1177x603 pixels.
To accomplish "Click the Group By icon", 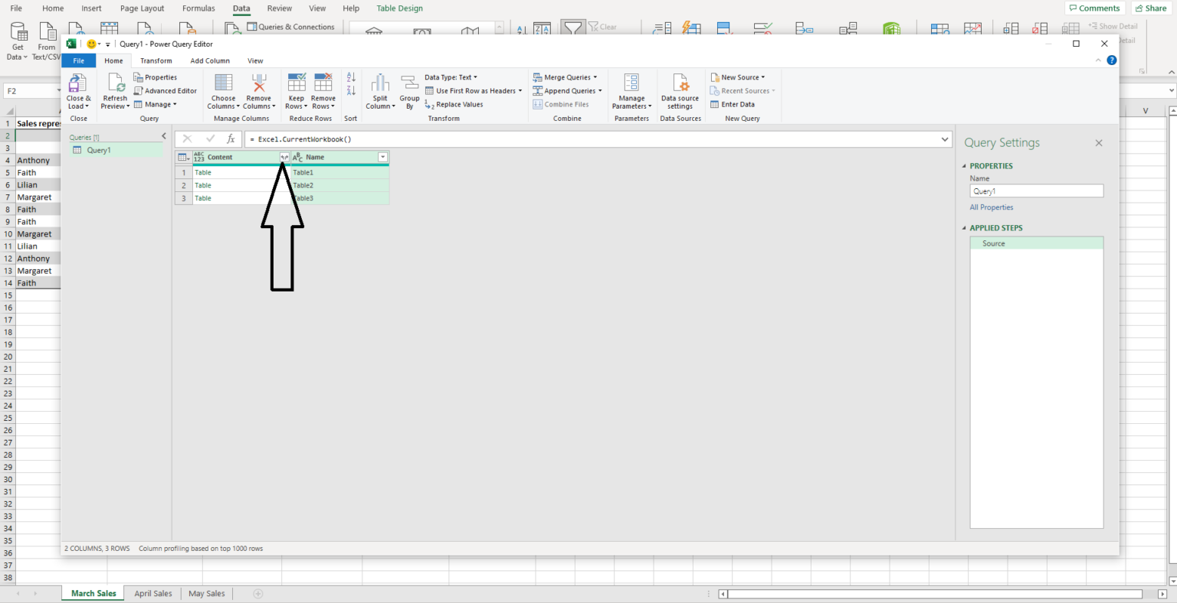I will click(x=409, y=83).
